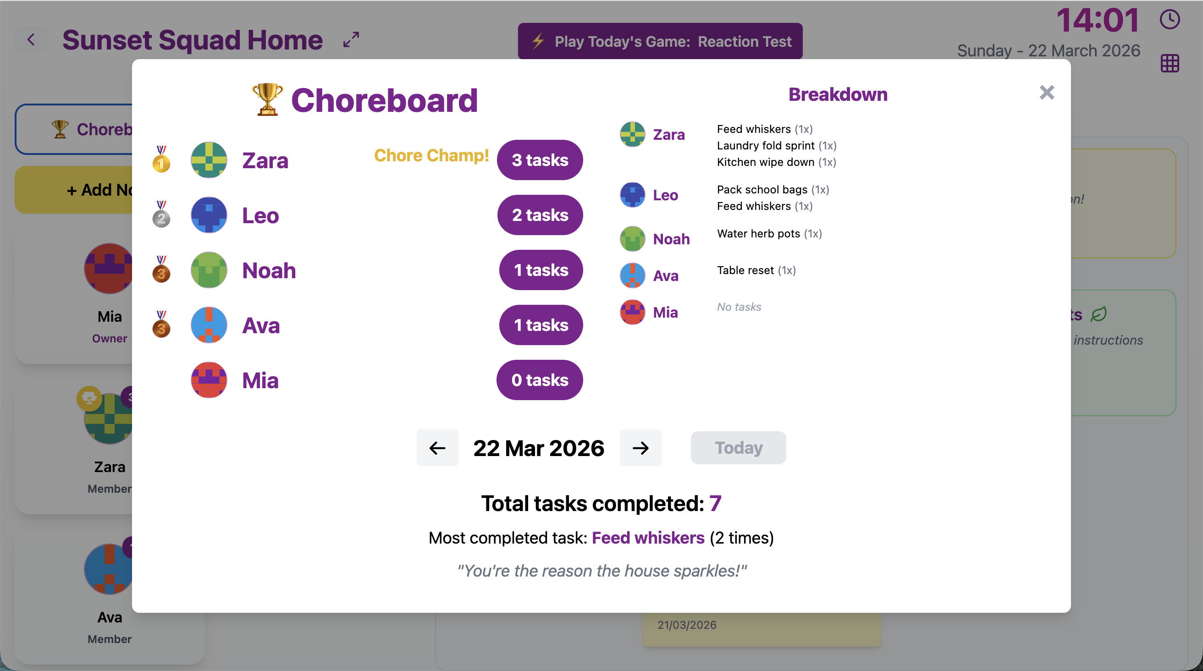Click the 3 tasks pill next to Zara

(x=540, y=159)
